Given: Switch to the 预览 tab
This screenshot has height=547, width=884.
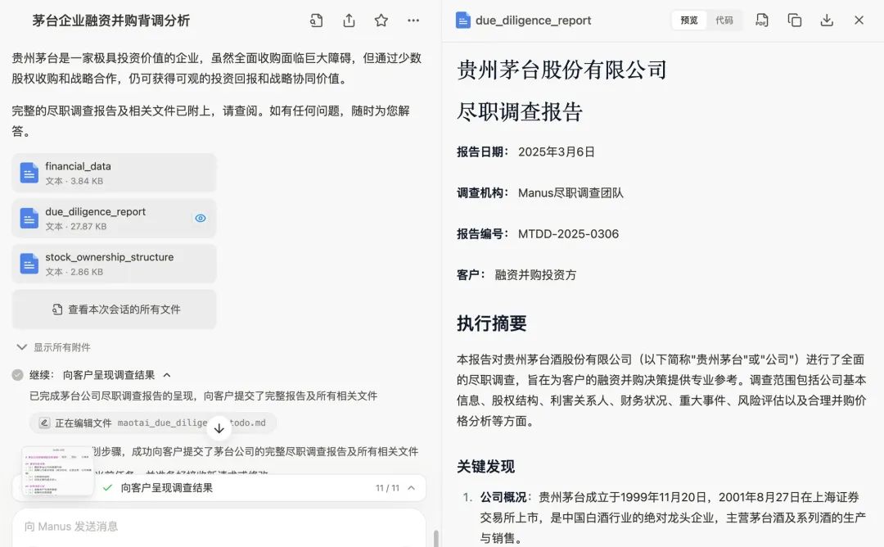Looking at the screenshot, I should click(x=690, y=20).
